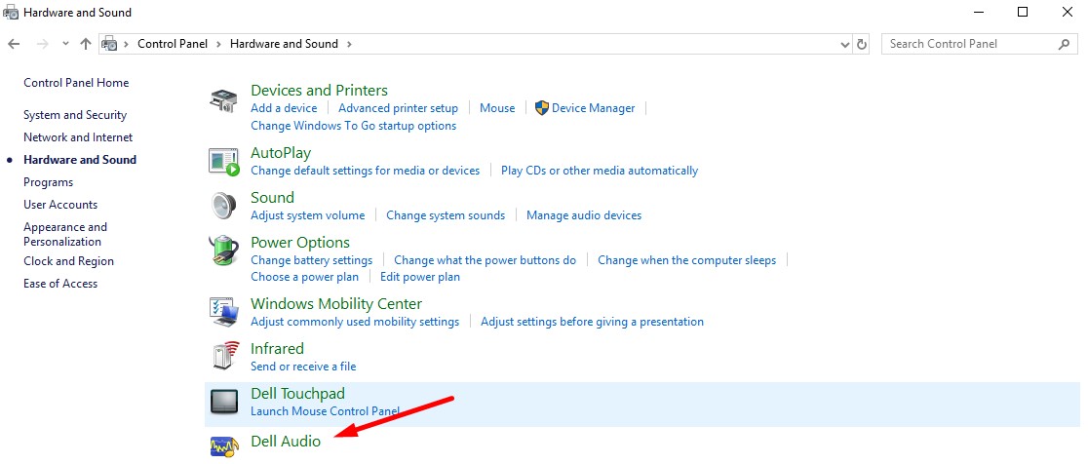The height and width of the screenshot is (464, 1088).
Task: Click the title bar Hardware and Sound icon
Action: [x=11, y=13]
